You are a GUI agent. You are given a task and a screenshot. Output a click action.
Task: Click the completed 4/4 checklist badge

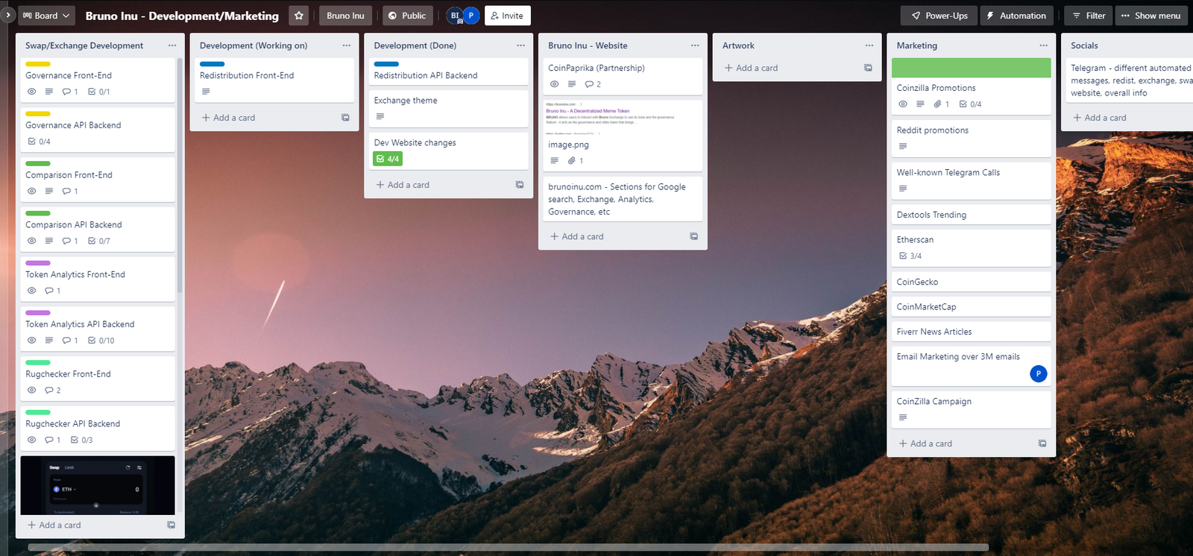click(388, 159)
